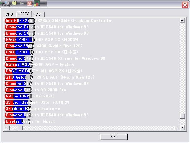Select RAGE MOBILITY-M1 AGP 2X row

tap(44, 71)
